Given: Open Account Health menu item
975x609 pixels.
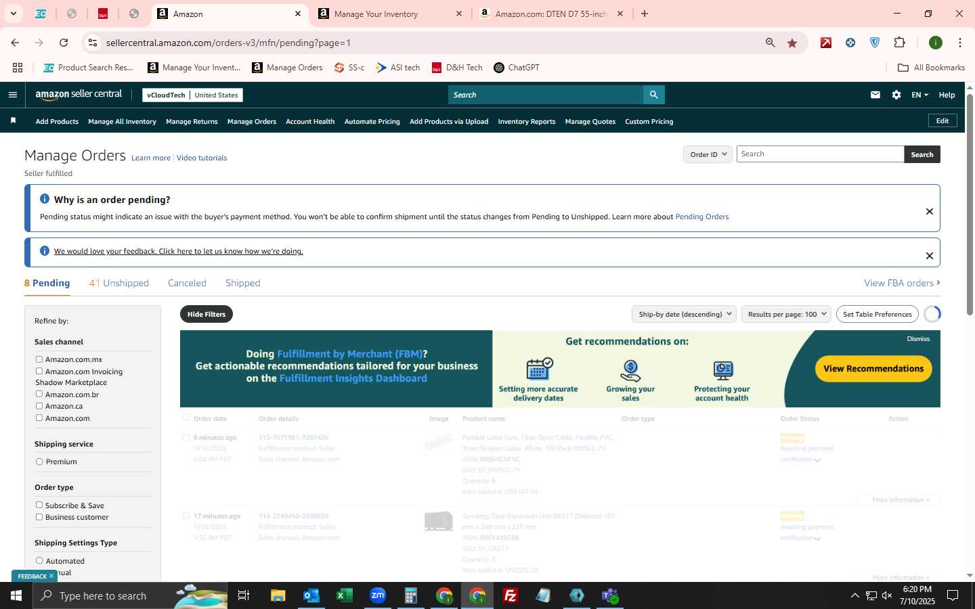Looking at the screenshot, I should pyautogui.click(x=310, y=122).
